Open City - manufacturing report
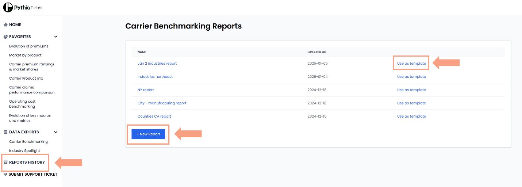This screenshot has width=522, height=187. tap(162, 103)
